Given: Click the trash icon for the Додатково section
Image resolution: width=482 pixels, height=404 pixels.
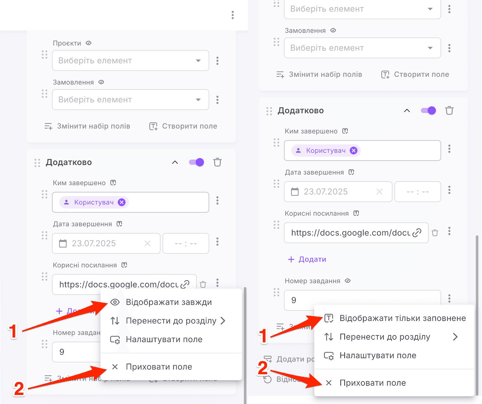Looking at the screenshot, I should coord(218,162).
